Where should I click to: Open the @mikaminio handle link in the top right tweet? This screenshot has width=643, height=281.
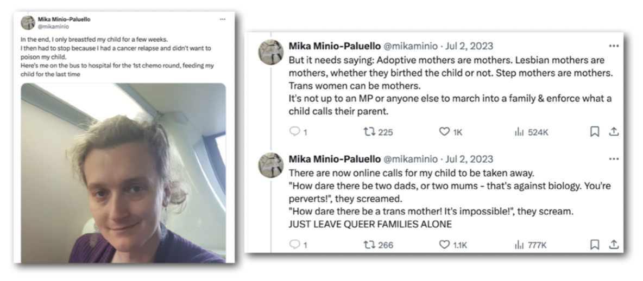coord(410,46)
